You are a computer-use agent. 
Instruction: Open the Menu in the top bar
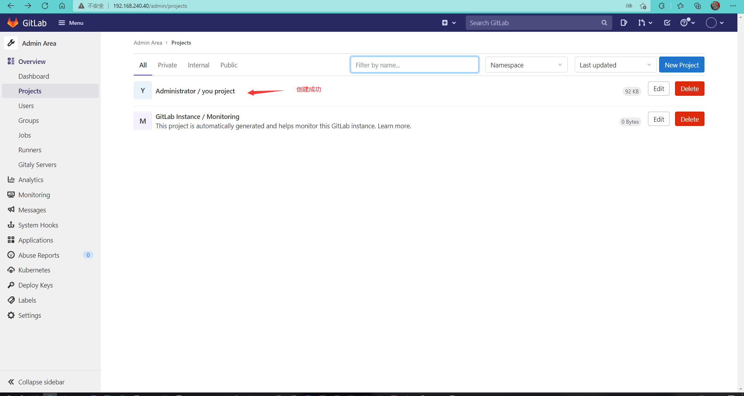pos(71,22)
